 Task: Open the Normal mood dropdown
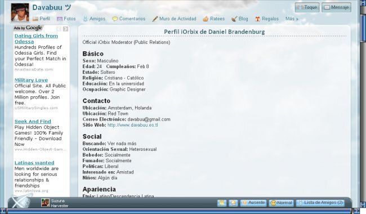(x=282, y=203)
